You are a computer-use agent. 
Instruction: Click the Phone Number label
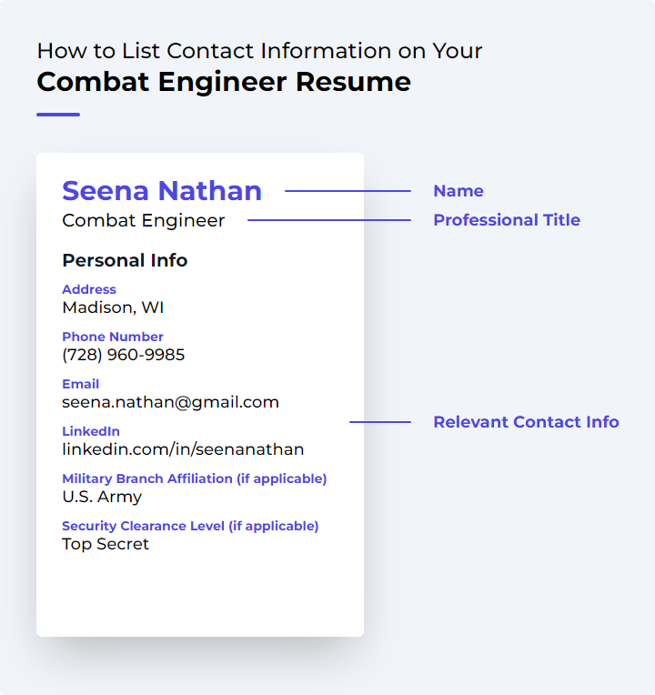tap(113, 337)
